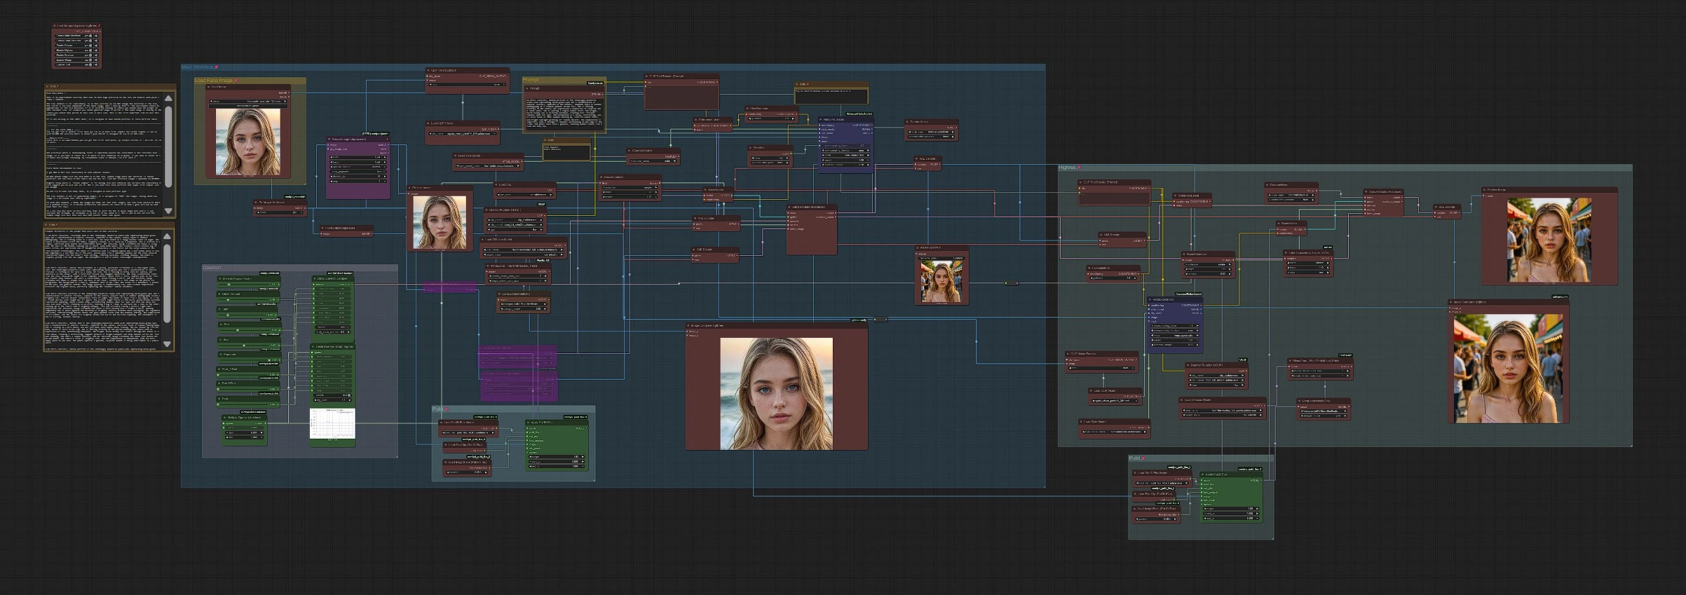This screenshot has height=595, width=1686.
Task: Click sigma graph preview in Daemon group
Action: coord(332,423)
